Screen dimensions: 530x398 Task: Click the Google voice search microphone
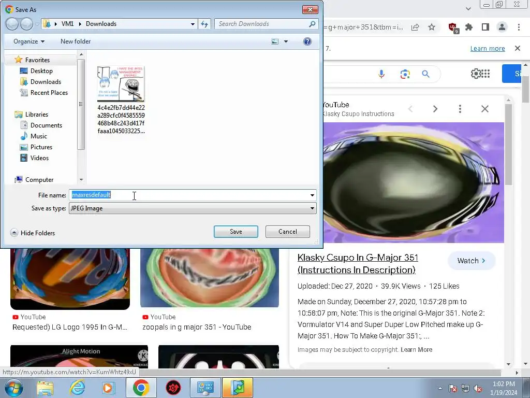pos(381,74)
